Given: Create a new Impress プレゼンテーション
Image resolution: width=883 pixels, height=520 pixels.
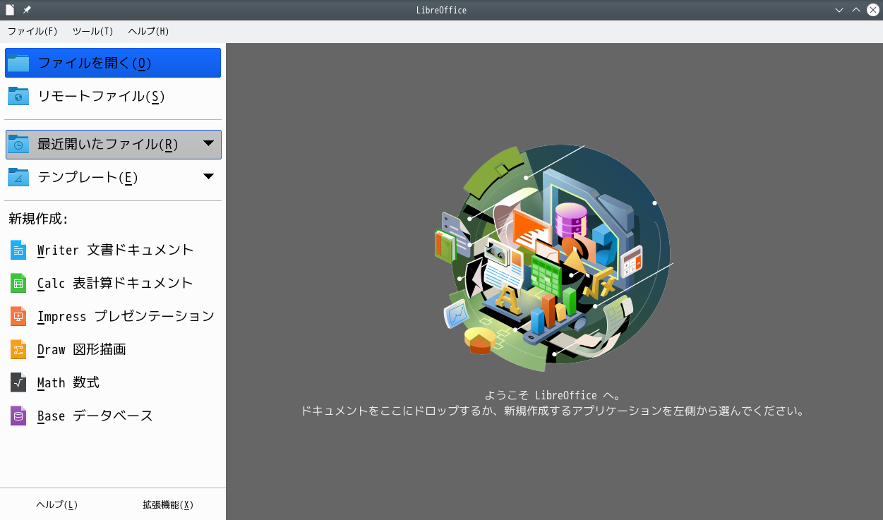Looking at the screenshot, I should (x=113, y=316).
